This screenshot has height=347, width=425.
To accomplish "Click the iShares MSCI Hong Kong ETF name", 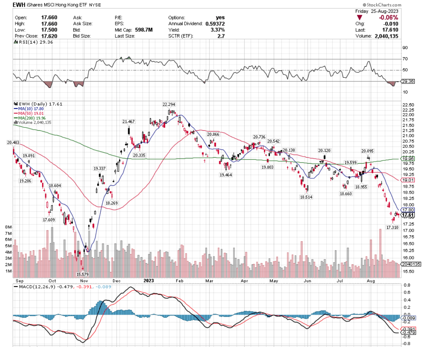I will pyautogui.click(x=57, y=5).
